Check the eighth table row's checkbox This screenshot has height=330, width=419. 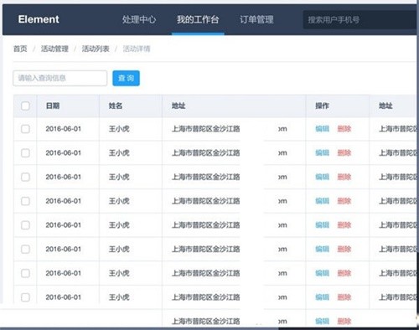(25, 297)
